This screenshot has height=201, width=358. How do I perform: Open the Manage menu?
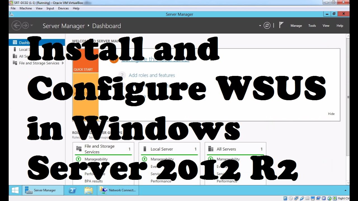click(296, 26)
